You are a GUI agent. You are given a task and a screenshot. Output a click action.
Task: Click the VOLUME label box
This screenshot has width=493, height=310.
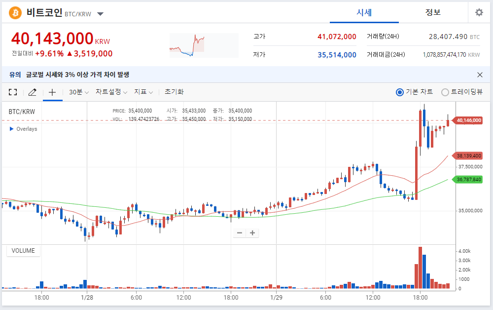point(23,251)
